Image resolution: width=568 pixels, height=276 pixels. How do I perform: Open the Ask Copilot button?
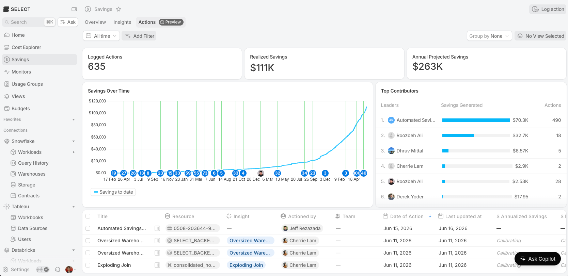click(538, 259)
